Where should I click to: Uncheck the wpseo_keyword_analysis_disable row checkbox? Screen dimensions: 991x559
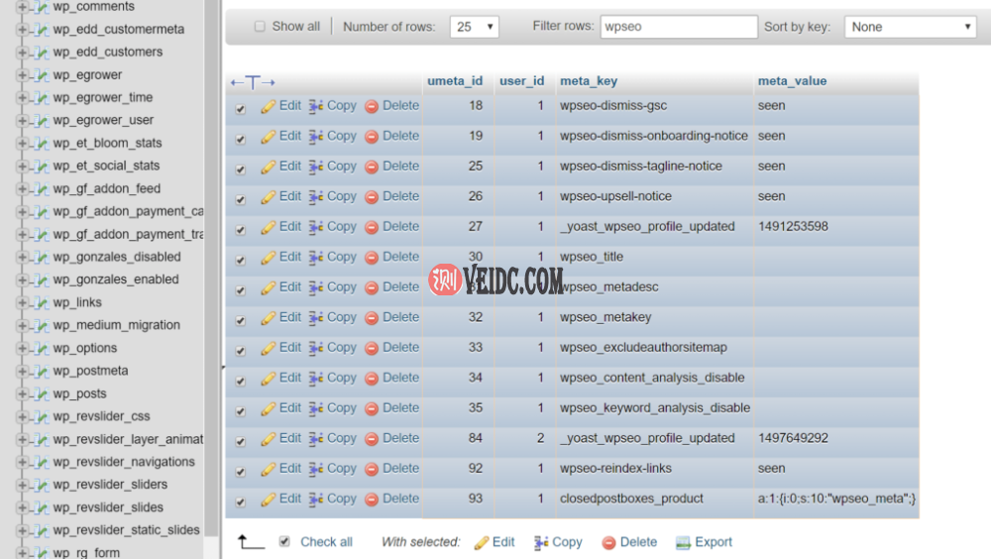tap(240, 411)
